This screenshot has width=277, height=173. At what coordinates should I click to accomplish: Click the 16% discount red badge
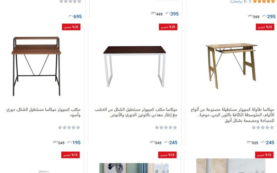tap(264, 155)
